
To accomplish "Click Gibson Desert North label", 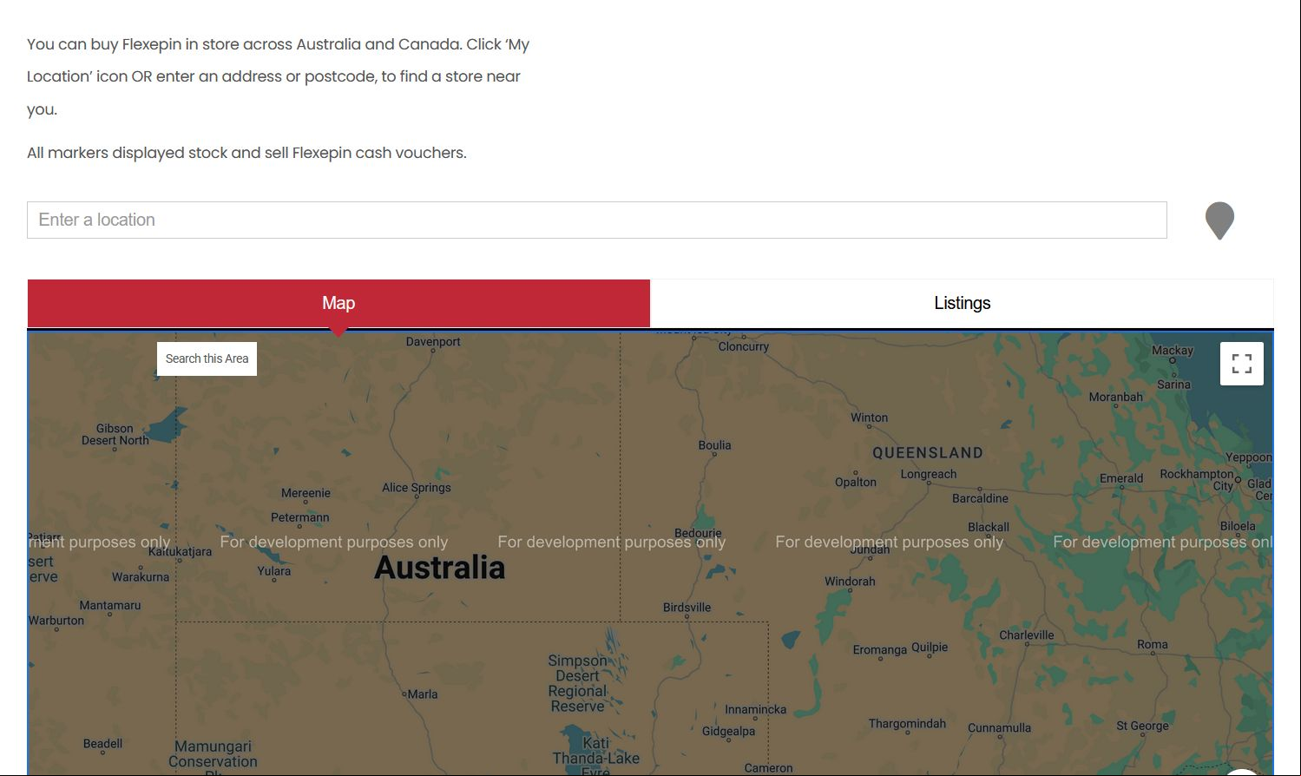I will (115, 434).
